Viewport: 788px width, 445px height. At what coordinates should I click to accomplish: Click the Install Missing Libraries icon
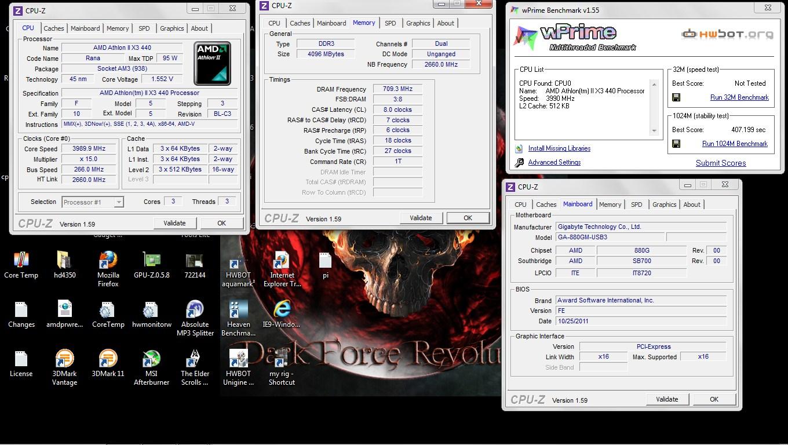(x=519, y=148)
